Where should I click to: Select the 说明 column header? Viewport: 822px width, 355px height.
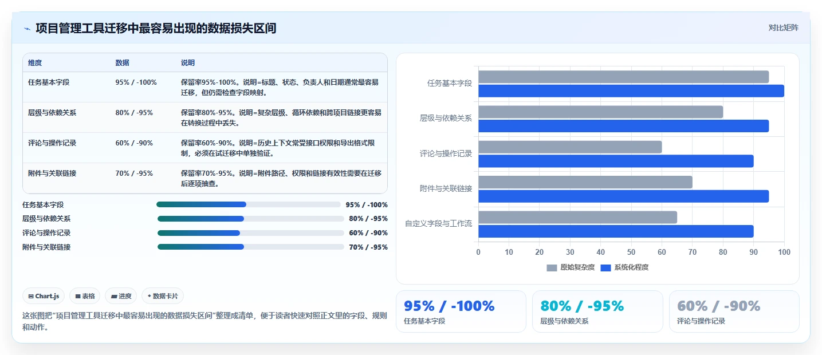coord(188,63)
